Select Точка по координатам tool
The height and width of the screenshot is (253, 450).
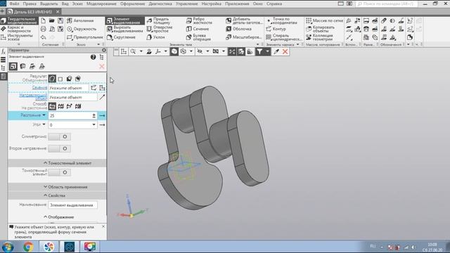[282, 20]
